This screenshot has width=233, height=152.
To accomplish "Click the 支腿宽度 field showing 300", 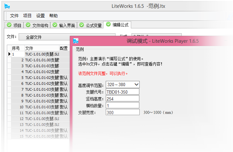I will pyautogui.click(x=123, y=112).
